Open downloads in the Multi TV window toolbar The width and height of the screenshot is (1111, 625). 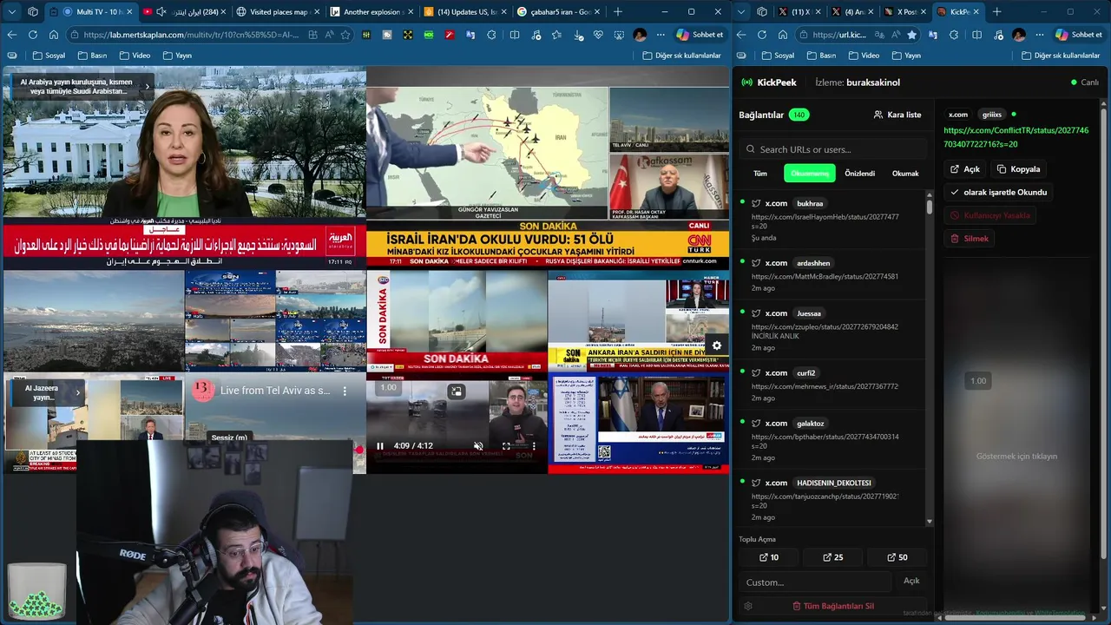(x=579, y=35)
